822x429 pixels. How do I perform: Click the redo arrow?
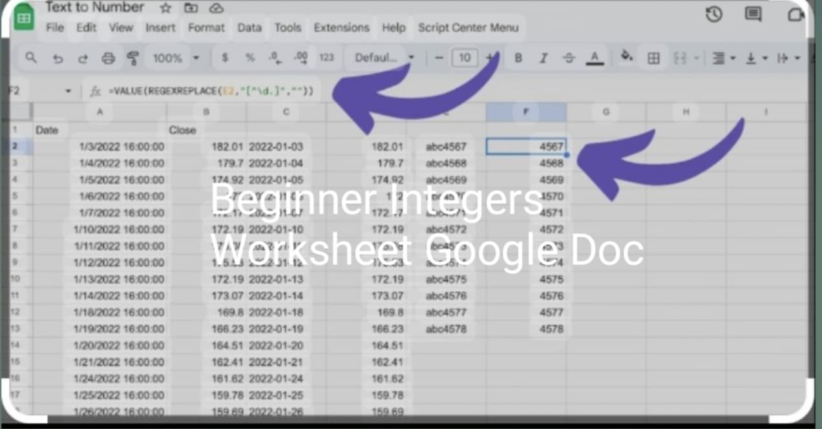point(83,58)
